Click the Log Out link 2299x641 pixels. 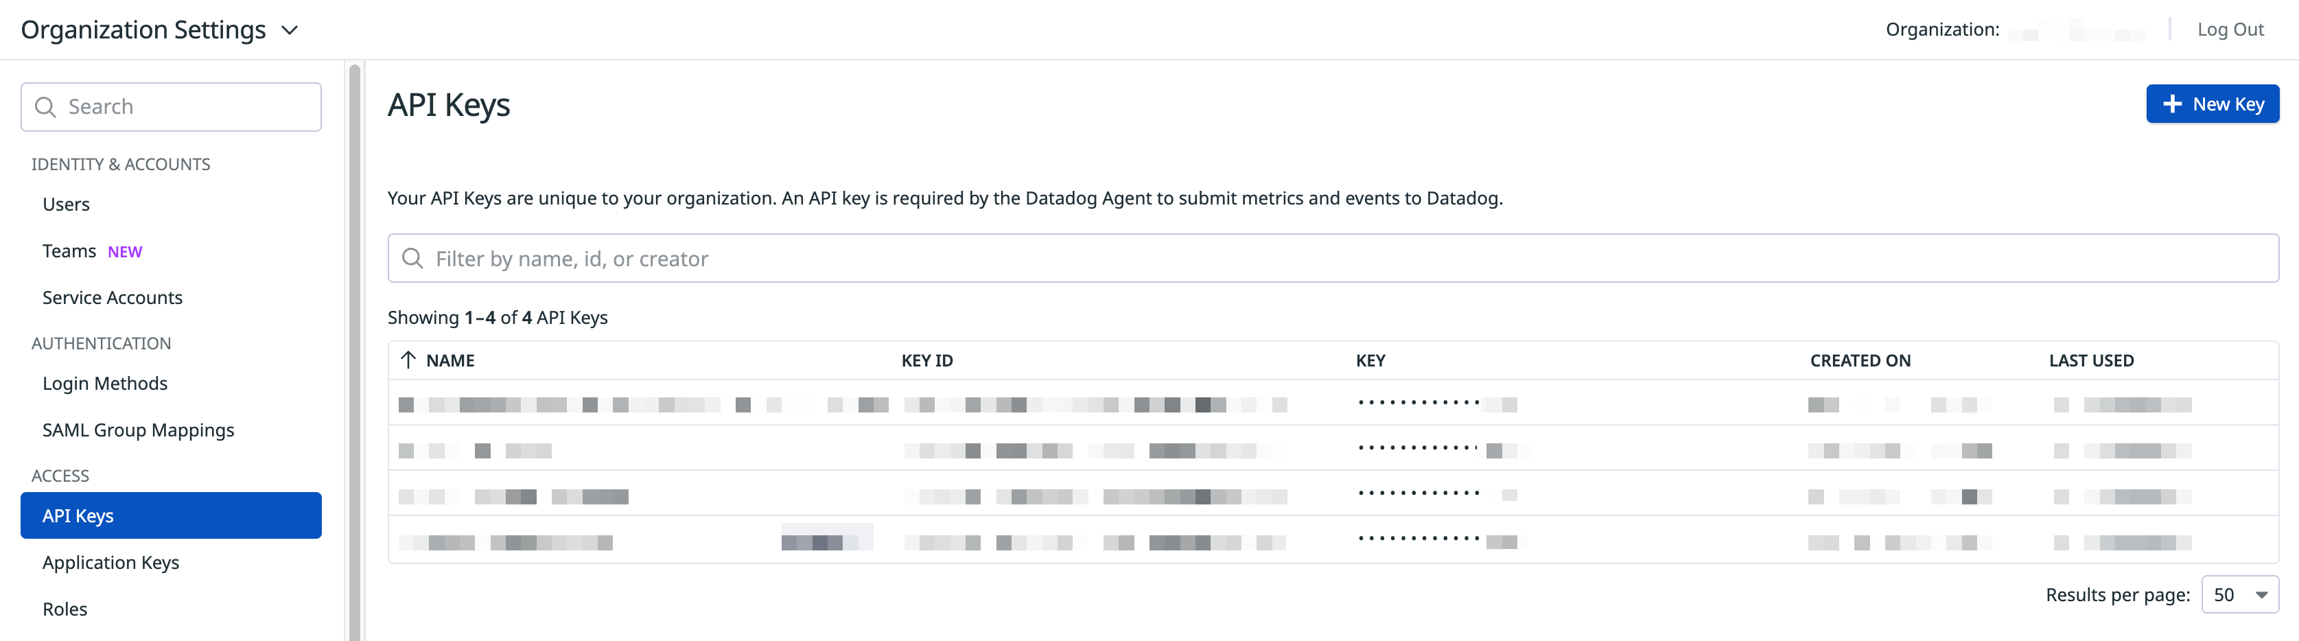point(2230,30)
